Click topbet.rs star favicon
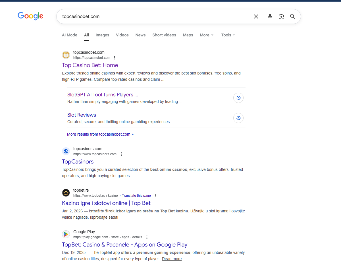 (66, 193)
